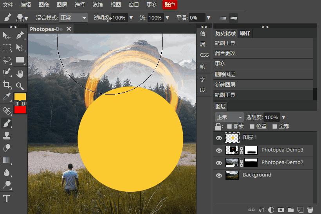This screenshot has width=321, height=214.
Task: Choose the Type tool
Action: click(7, 199)
